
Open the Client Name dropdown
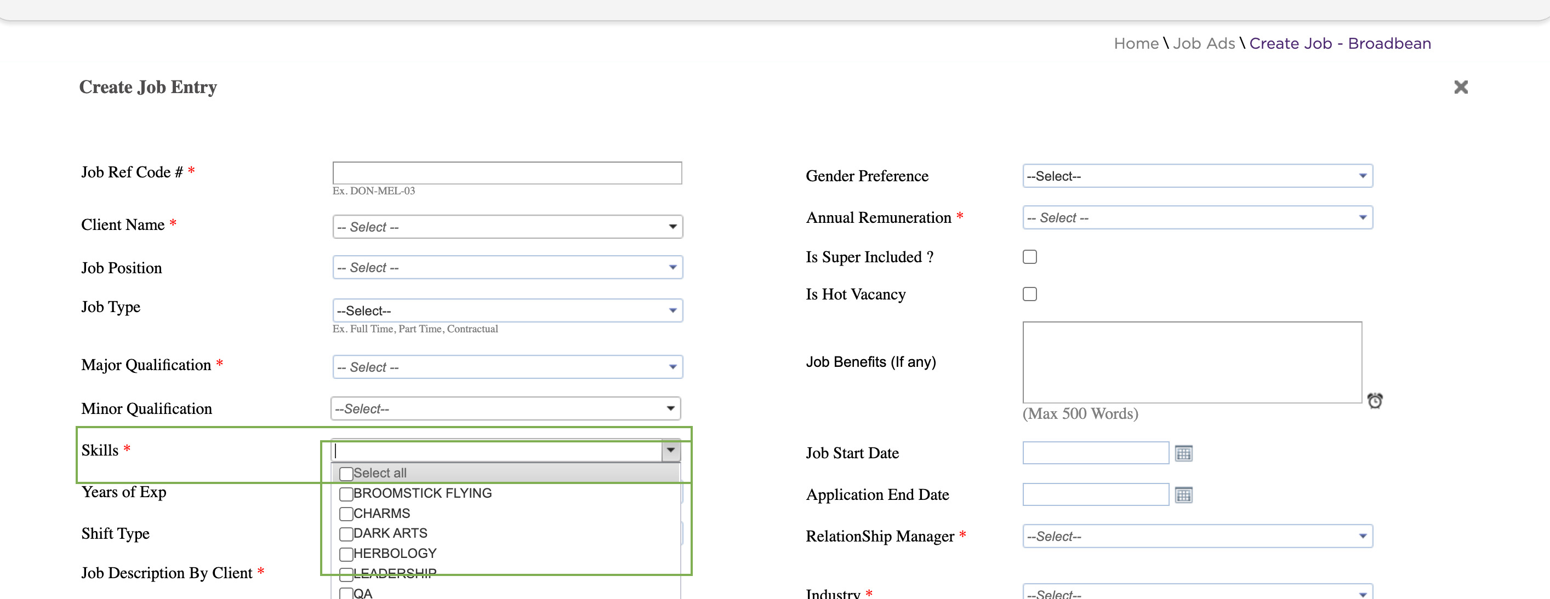pos(507,227)
